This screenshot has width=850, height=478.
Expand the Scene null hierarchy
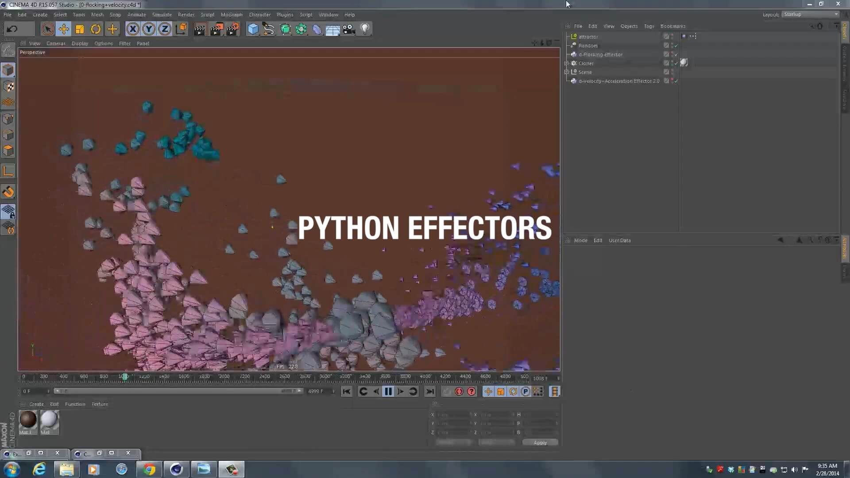pyautogui.click(x=566, y=72)
